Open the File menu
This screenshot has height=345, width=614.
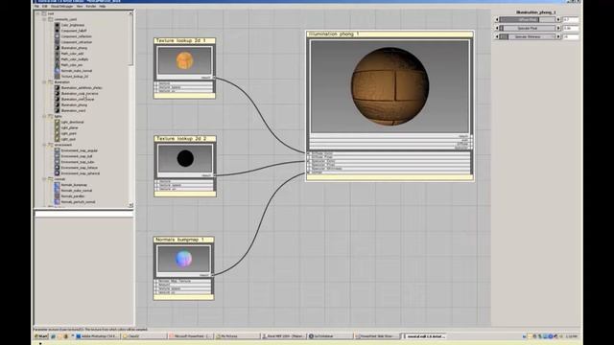[x=36, y=7]
